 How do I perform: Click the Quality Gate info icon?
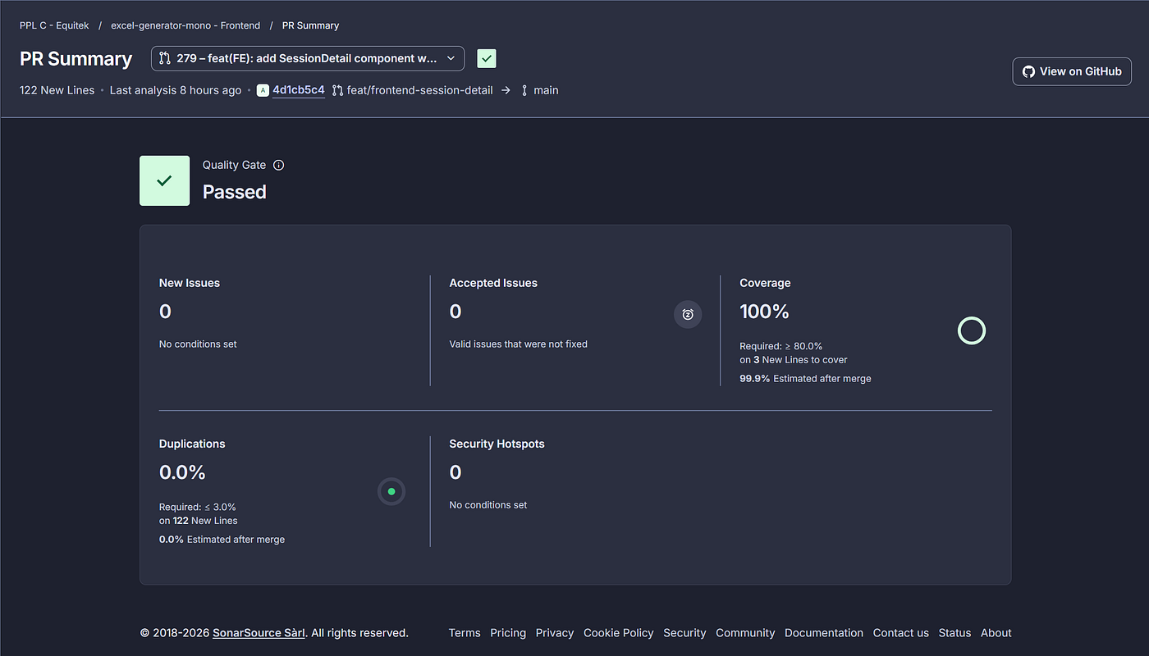click(x=278, y=165)
